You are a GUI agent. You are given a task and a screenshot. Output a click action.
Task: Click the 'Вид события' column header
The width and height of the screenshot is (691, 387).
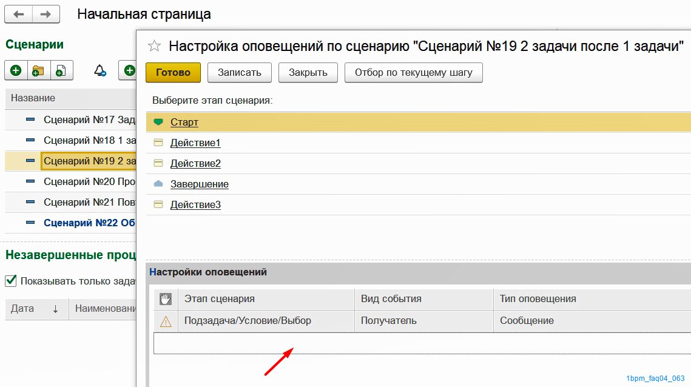[x=424, y=299]
